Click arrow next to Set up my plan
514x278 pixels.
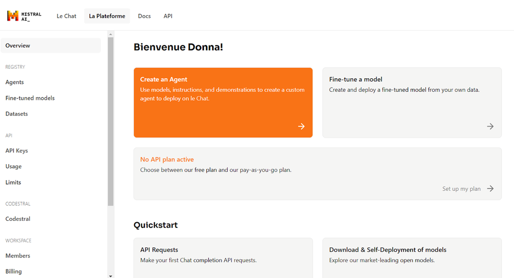(x=490, y=188)
